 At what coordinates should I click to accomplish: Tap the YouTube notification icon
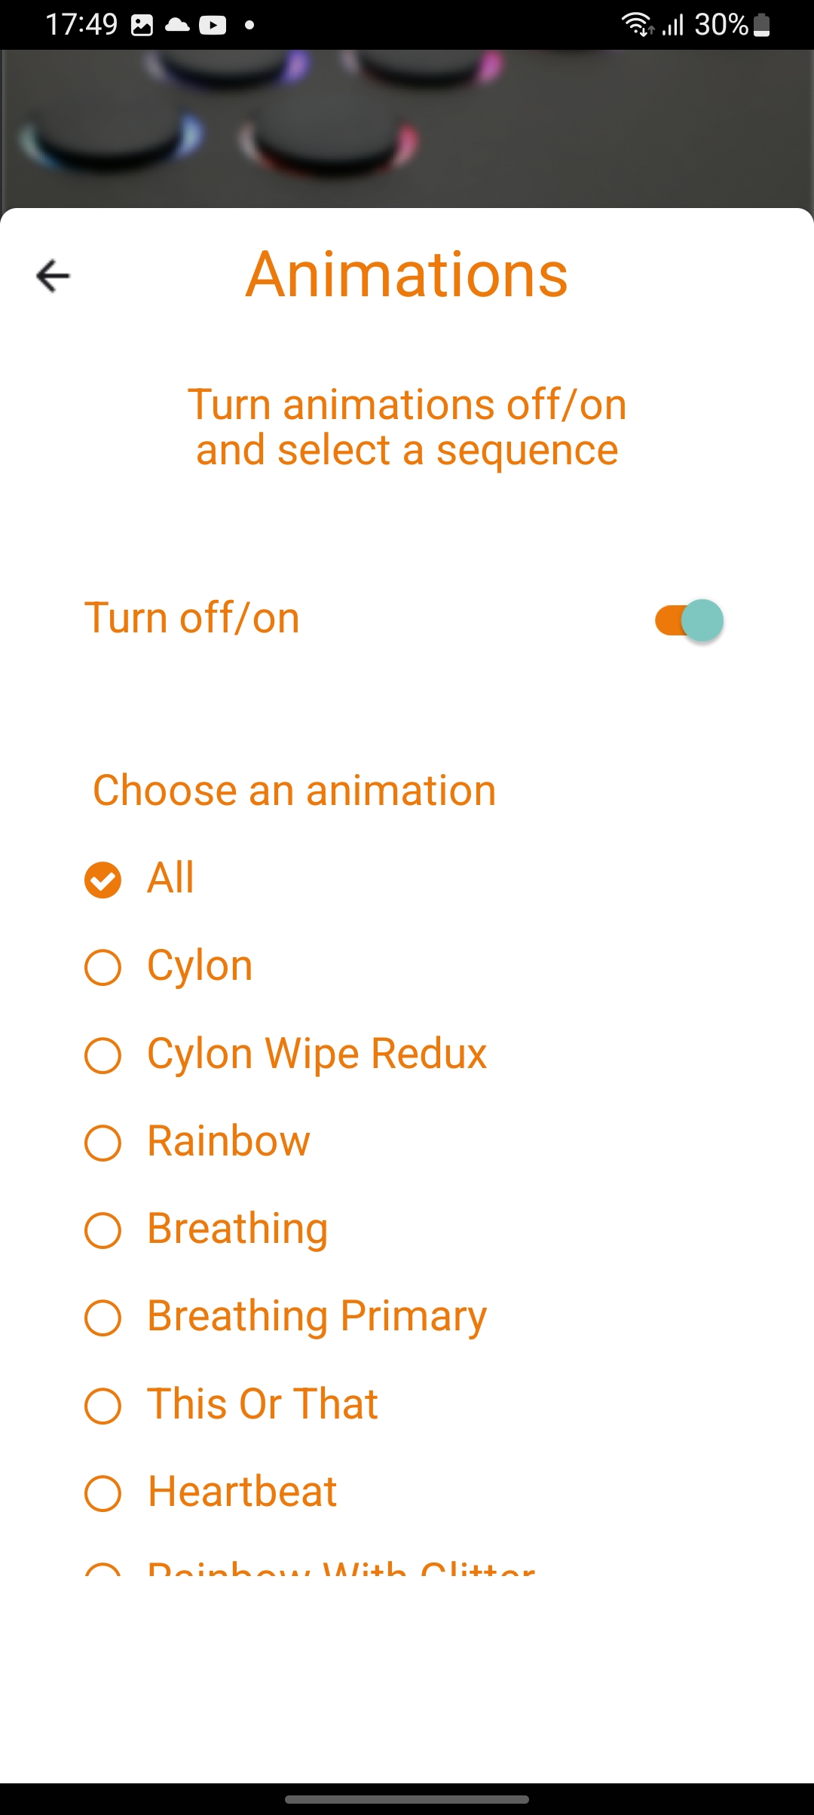(213, 26)
